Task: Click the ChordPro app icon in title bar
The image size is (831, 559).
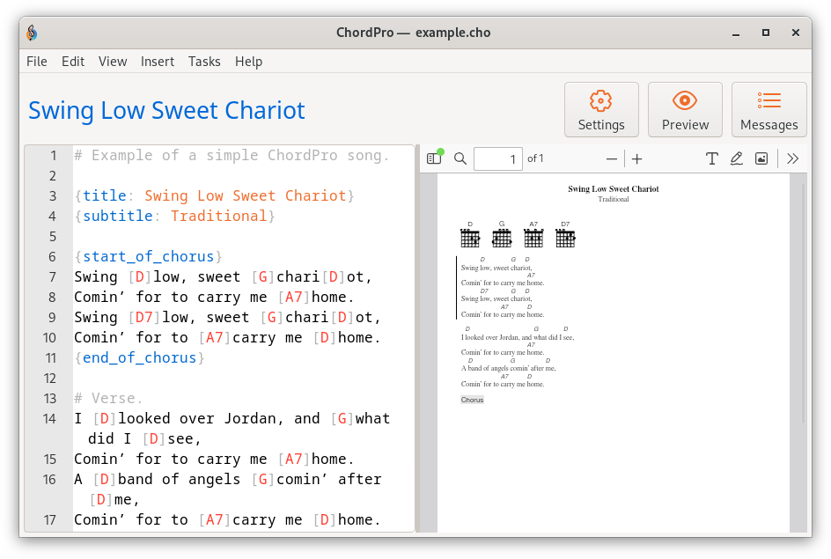Action: point(33,33)
